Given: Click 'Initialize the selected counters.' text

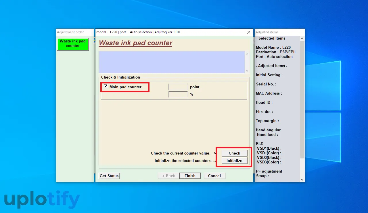Looking at the screenshot, I should click(x=183, y=161).
